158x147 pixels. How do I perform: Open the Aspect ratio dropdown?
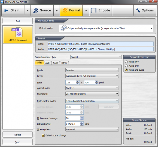coord(92,88)
